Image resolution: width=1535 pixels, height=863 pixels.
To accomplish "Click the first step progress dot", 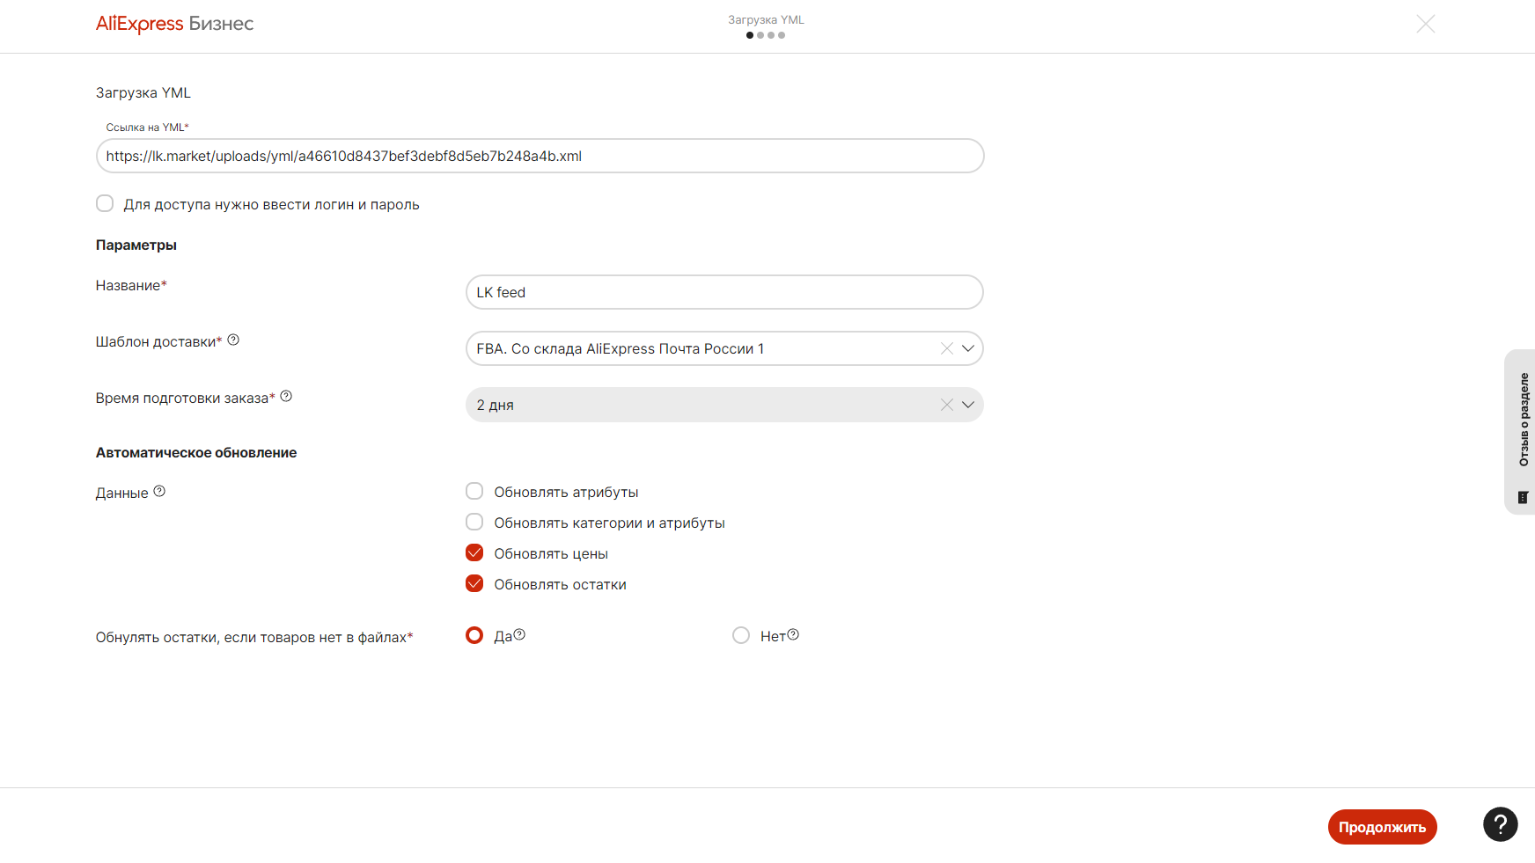I will pos(750,35).
